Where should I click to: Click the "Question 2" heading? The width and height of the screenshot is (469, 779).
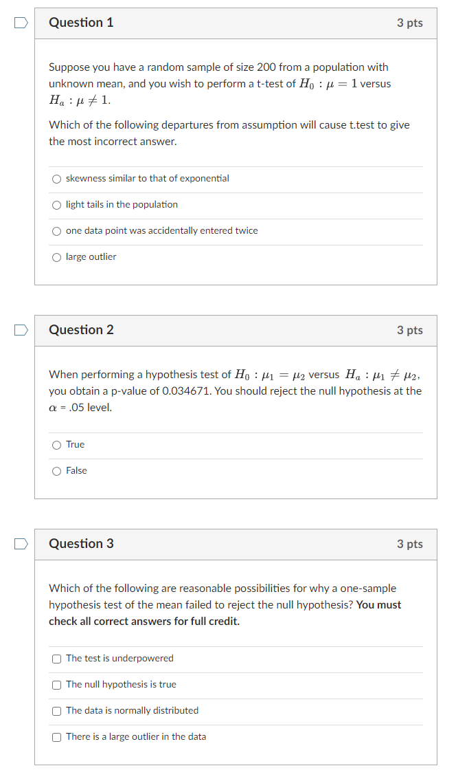click(81, 330)
